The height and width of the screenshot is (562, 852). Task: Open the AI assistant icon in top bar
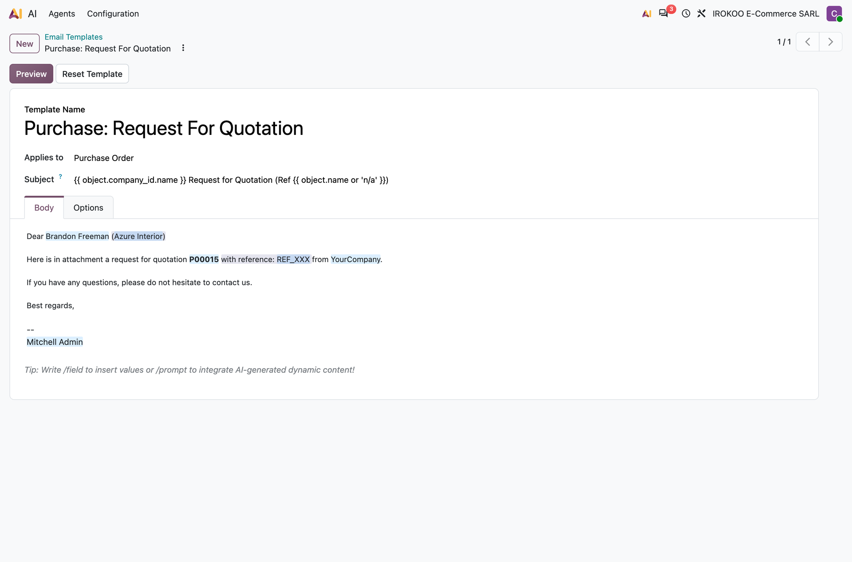coord(647,14)
